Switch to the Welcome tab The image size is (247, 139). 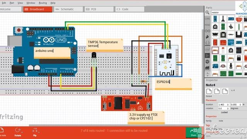[x=10, y=9]
